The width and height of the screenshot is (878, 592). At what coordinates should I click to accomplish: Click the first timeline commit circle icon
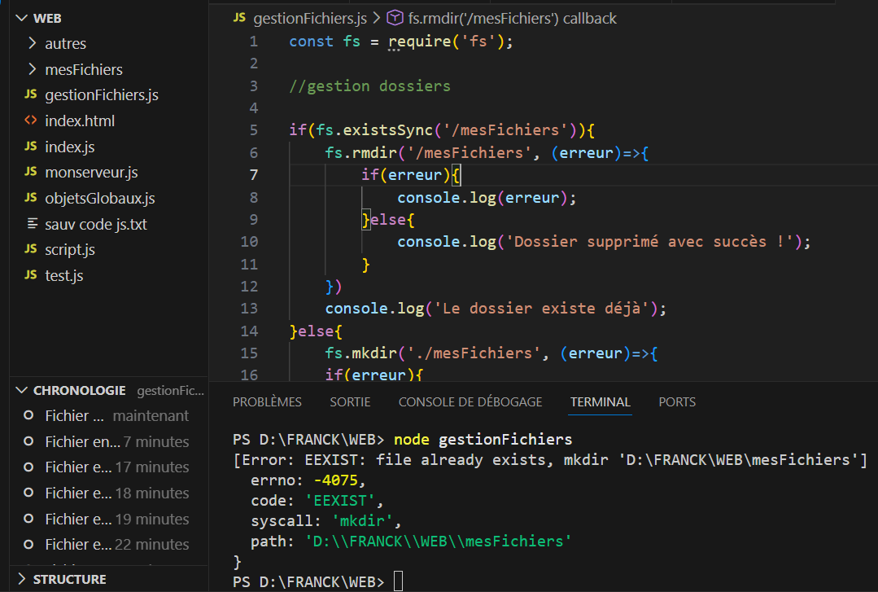click(x=28, y=415)
